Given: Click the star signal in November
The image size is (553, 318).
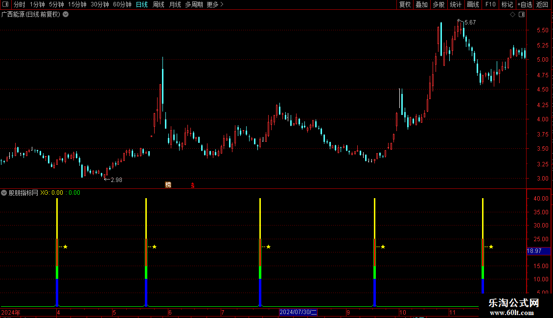Looking at the screenshot, I should click(x=491, y=247).
